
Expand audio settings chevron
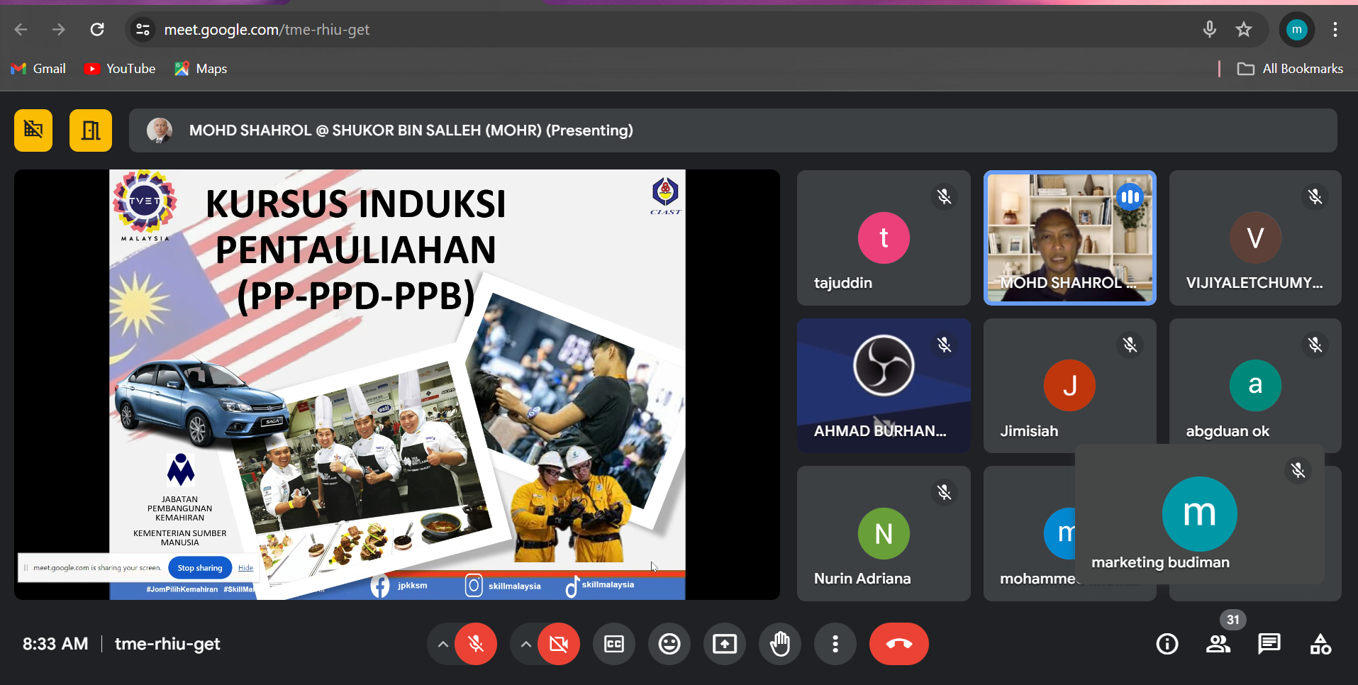click(443, 644)
